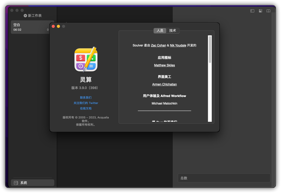Screen dimensions: 281x193
Task: Click the Michael Matochkin name
Action: coord(164,103)
